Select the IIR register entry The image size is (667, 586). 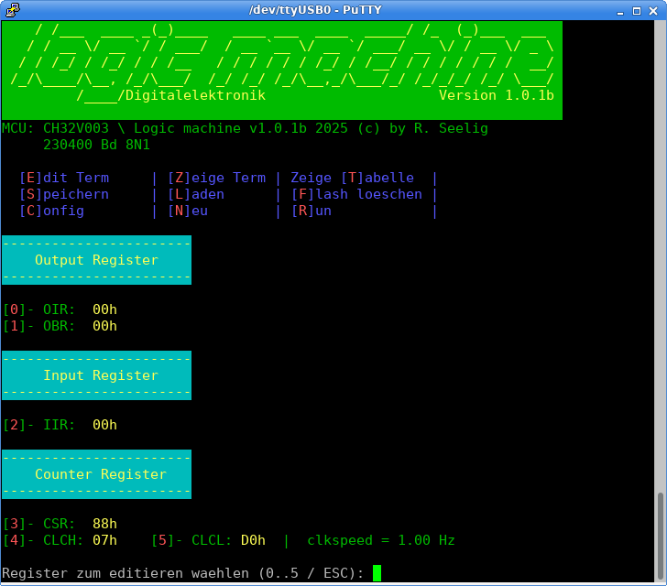tap(60, 425)
